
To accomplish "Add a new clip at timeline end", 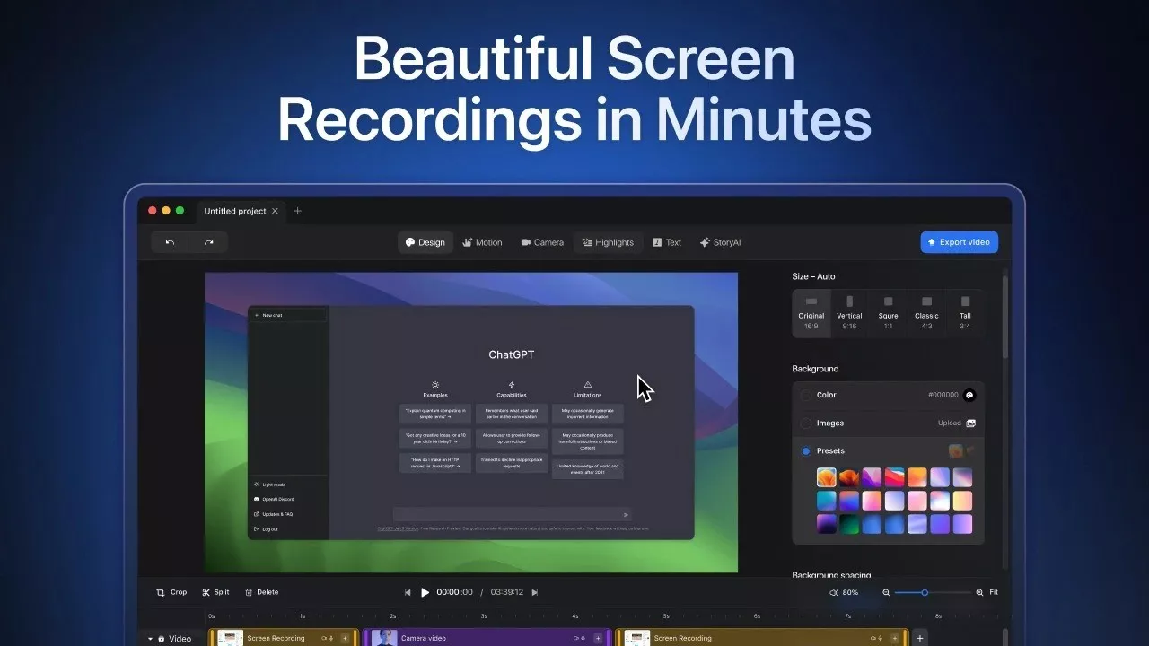I will point(919,638).
